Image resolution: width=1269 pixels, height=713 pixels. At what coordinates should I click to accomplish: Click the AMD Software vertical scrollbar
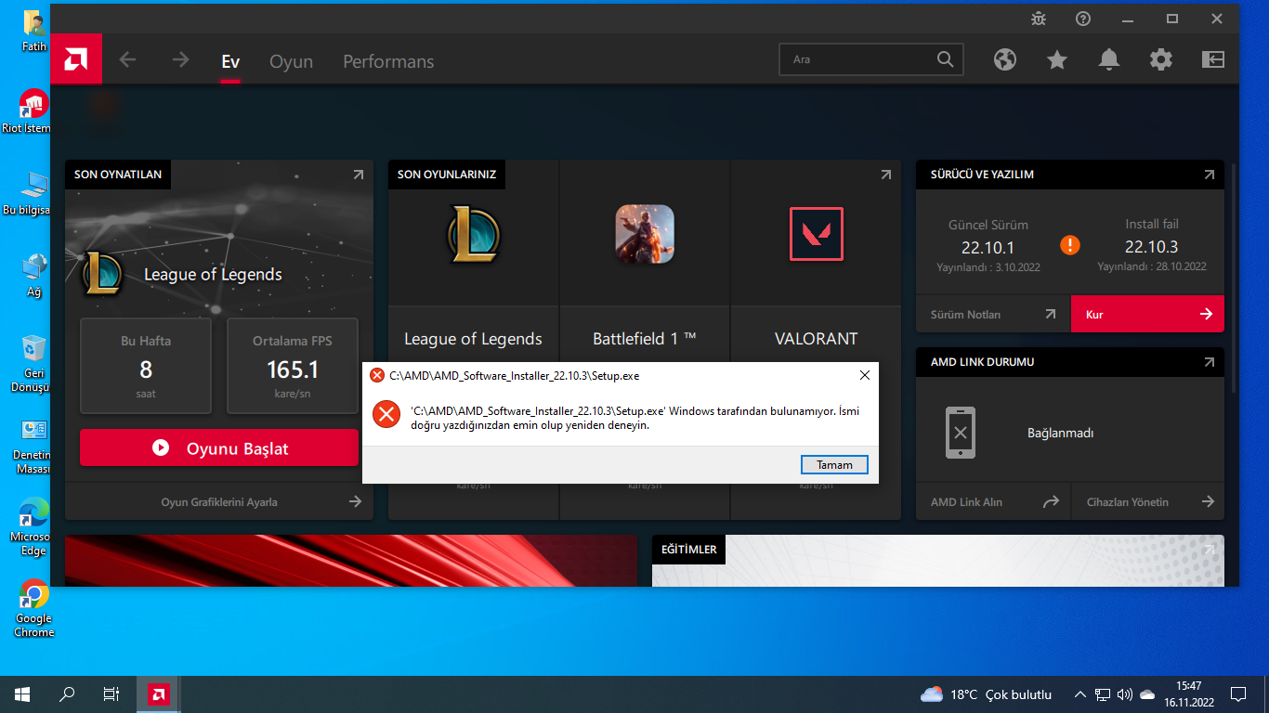(1234, 279)
